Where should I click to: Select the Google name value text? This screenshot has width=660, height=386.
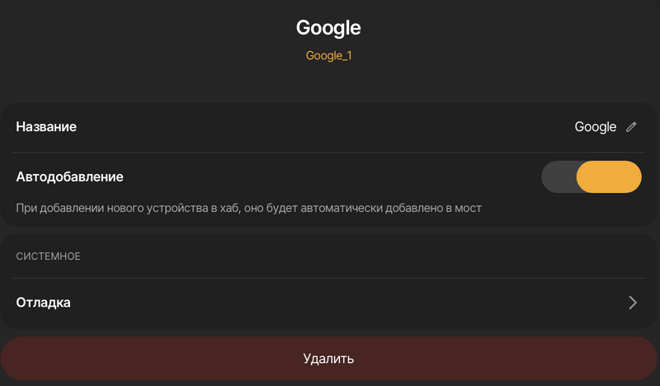coord(595,127)
